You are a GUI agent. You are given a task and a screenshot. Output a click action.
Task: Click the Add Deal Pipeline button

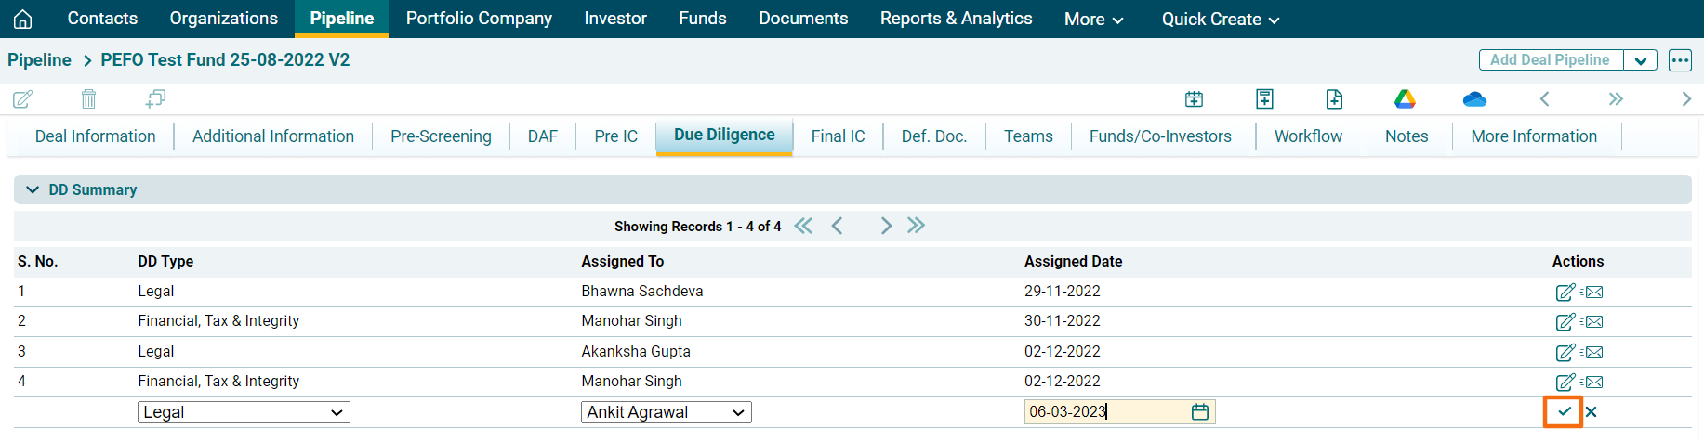coord(1550,60)
